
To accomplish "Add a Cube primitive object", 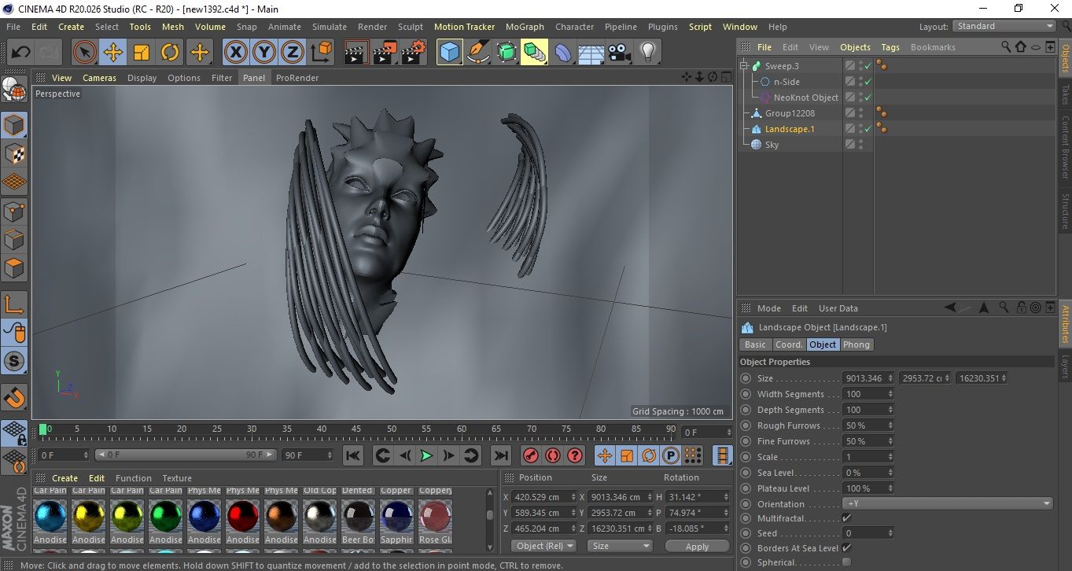I will 449,53.
